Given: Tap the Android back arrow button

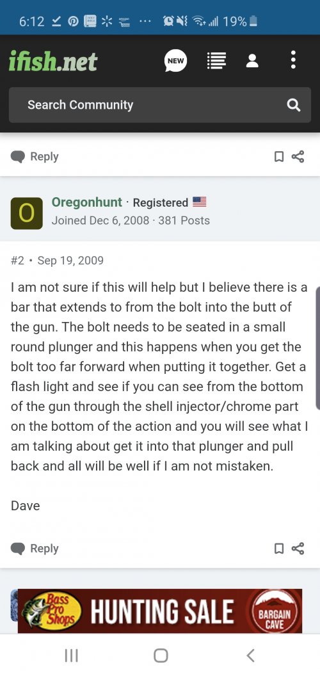Looking at the screenshot, I should click(250, 656).
